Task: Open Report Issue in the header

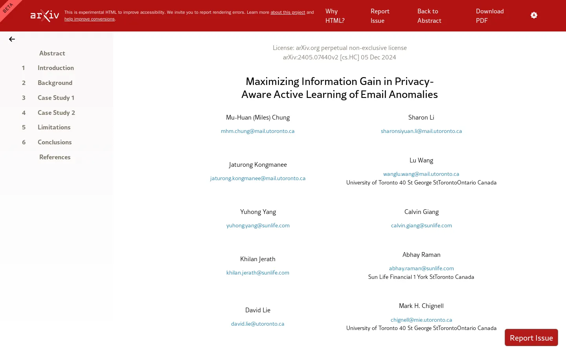Action: point(380,16)
